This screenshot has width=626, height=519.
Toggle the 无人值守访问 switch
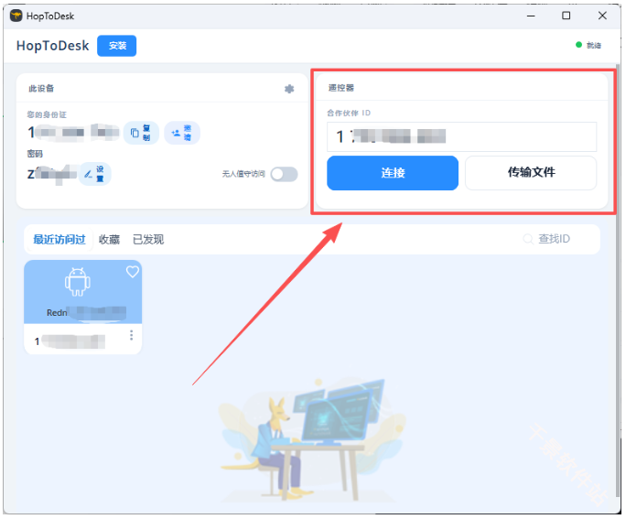click(x=285, y=174)
